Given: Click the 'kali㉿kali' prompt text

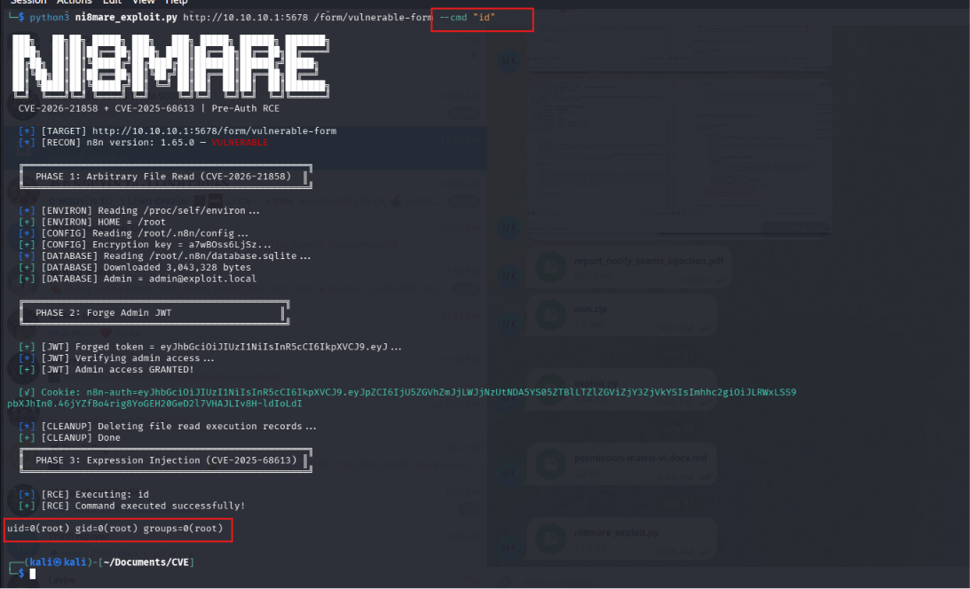Looking at the screenshot, I should coord(59,562).
